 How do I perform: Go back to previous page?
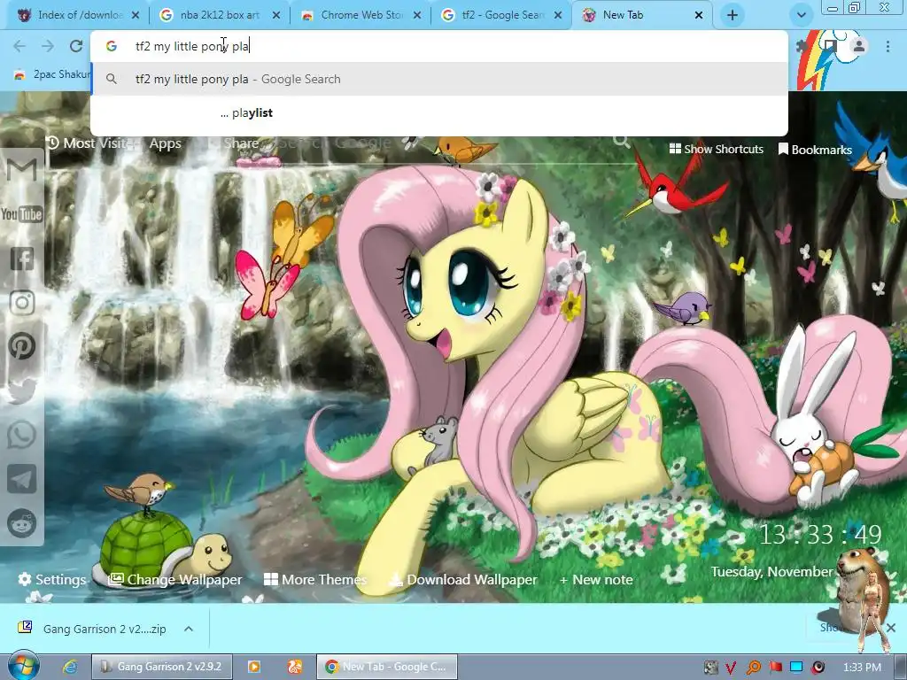[x=19, y=46]
